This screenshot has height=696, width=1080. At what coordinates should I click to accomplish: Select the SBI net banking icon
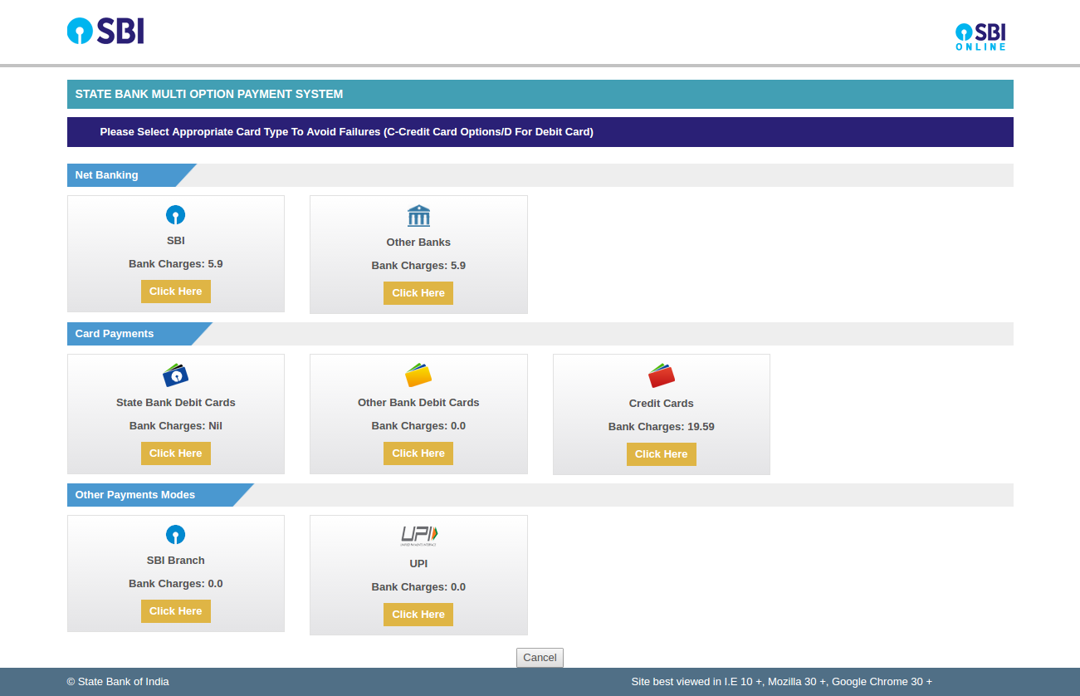point(175,215)
